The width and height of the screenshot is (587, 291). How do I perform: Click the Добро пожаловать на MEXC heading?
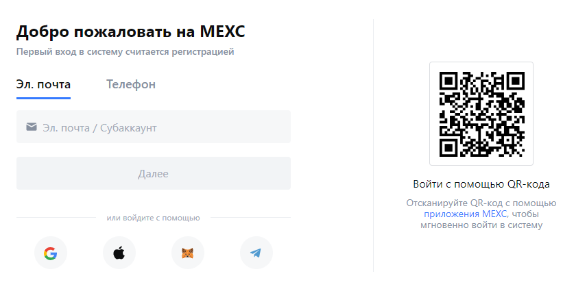coord(130,31)
